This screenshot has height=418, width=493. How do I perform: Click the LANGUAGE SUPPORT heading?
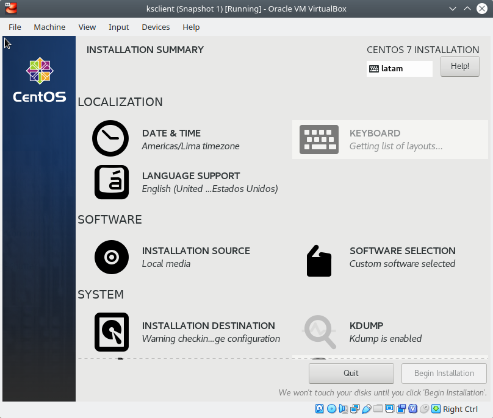[x=191, y=176]
